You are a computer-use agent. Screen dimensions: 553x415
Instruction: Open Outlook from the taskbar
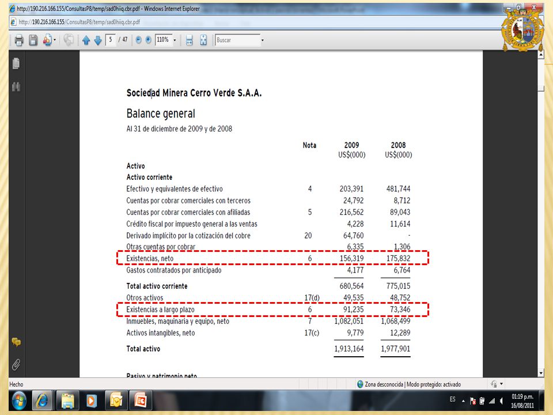point(116,401)
